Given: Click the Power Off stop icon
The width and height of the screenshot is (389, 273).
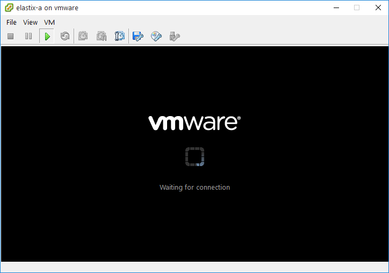Looking at the screenshot, I should 10,36.
